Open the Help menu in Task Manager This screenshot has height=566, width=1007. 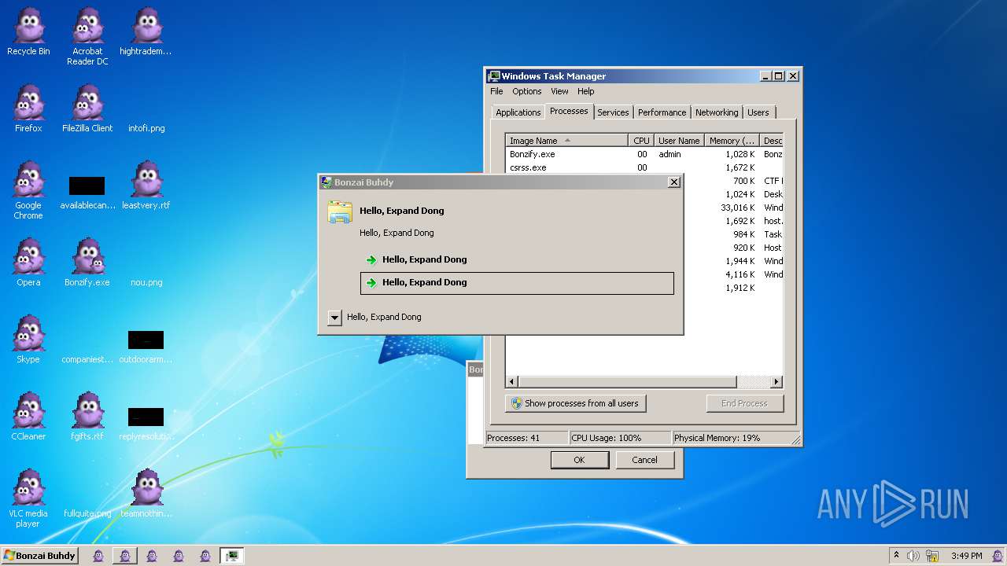click(586, 91)
